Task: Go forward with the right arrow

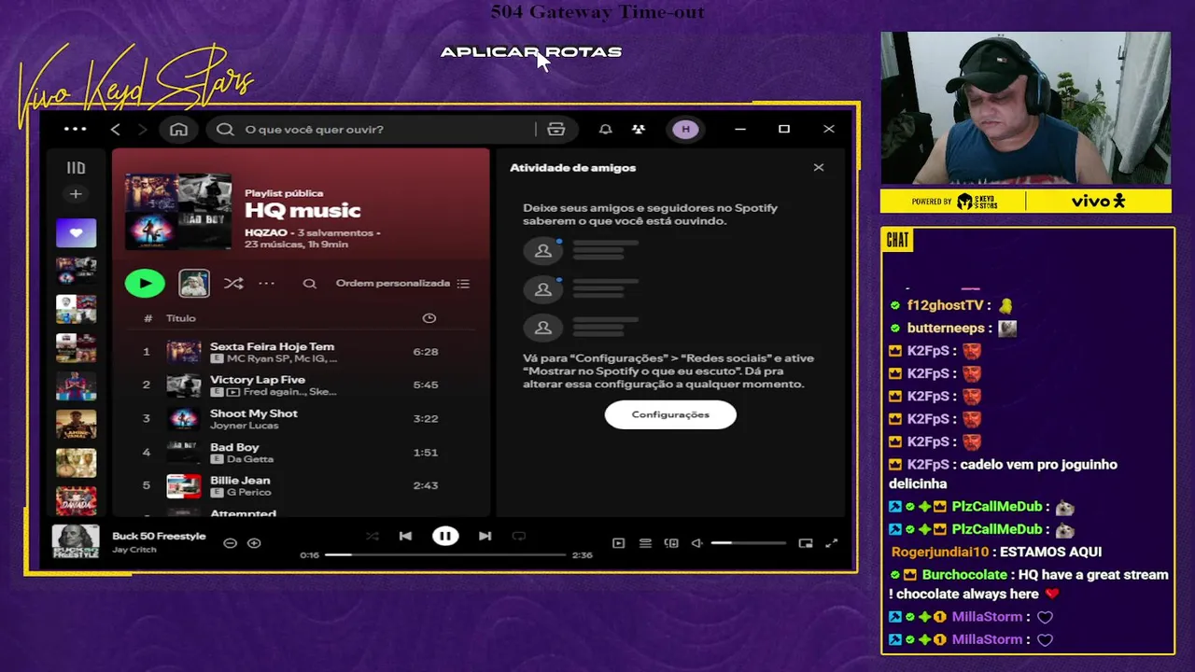Action: 142,129
